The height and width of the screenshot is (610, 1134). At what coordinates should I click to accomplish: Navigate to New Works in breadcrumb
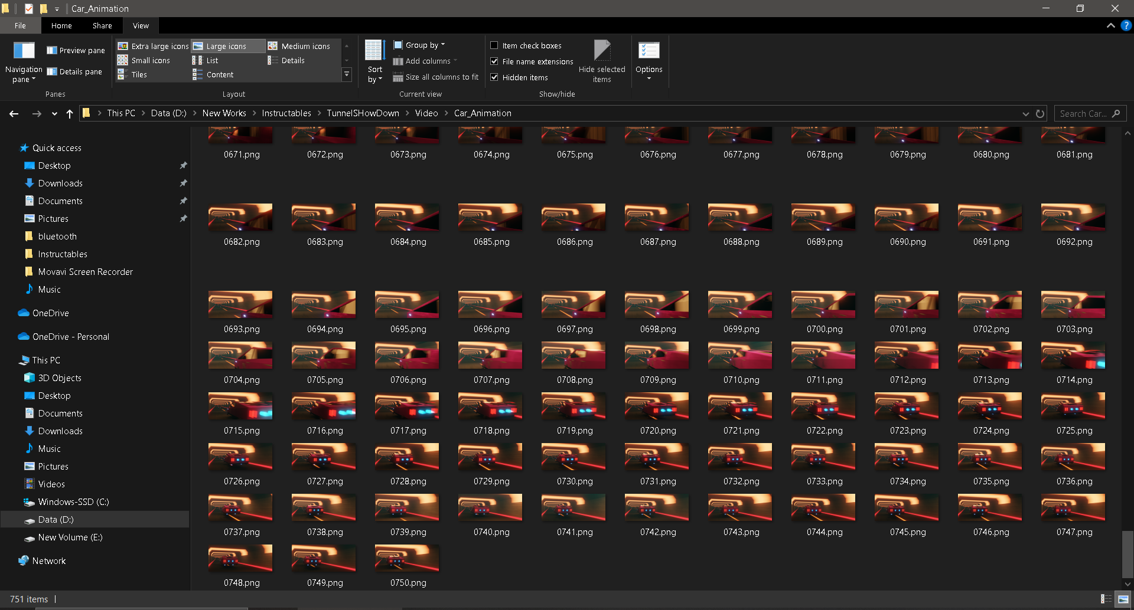(x=224, y=113)
